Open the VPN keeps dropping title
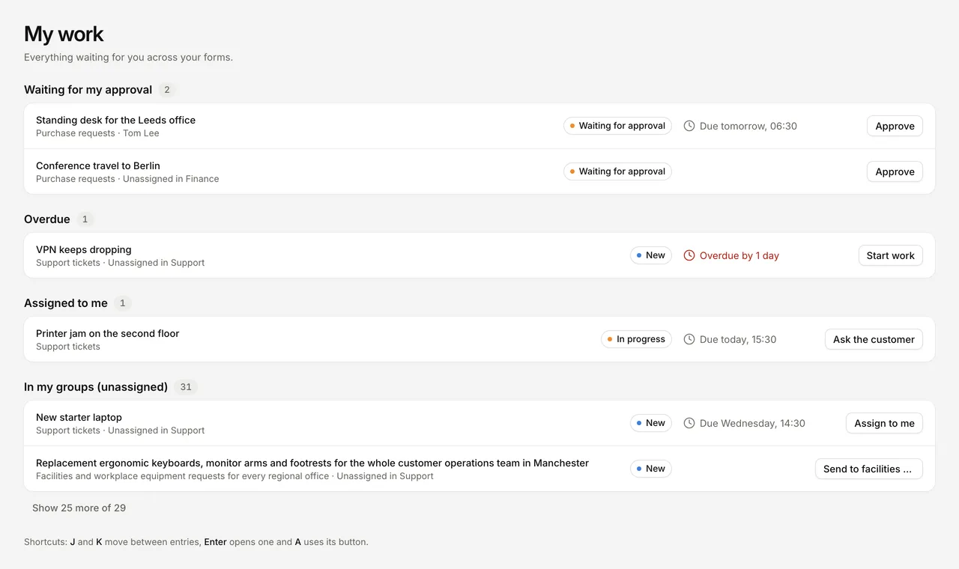The width and height of the screenshot is (959, 569). tap(84, 249)
